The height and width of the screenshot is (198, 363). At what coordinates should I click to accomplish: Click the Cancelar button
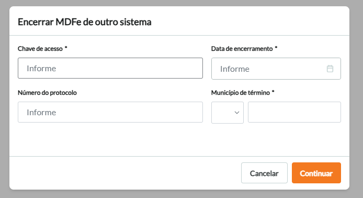264,173
